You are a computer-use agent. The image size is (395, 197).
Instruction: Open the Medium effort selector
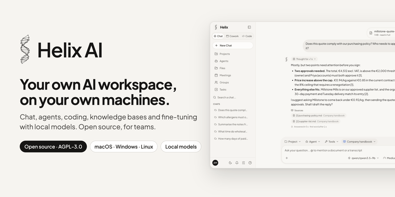[389, 158]
